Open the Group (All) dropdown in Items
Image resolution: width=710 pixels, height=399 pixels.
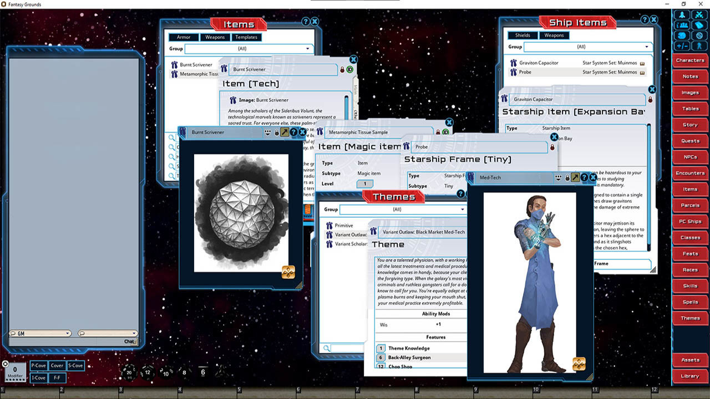tap(308, 49)
